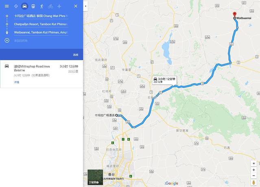The width and height of the screenshot is (260, 187).
Task: Open the hamburger main menu
Action: (x=7, y=6)
